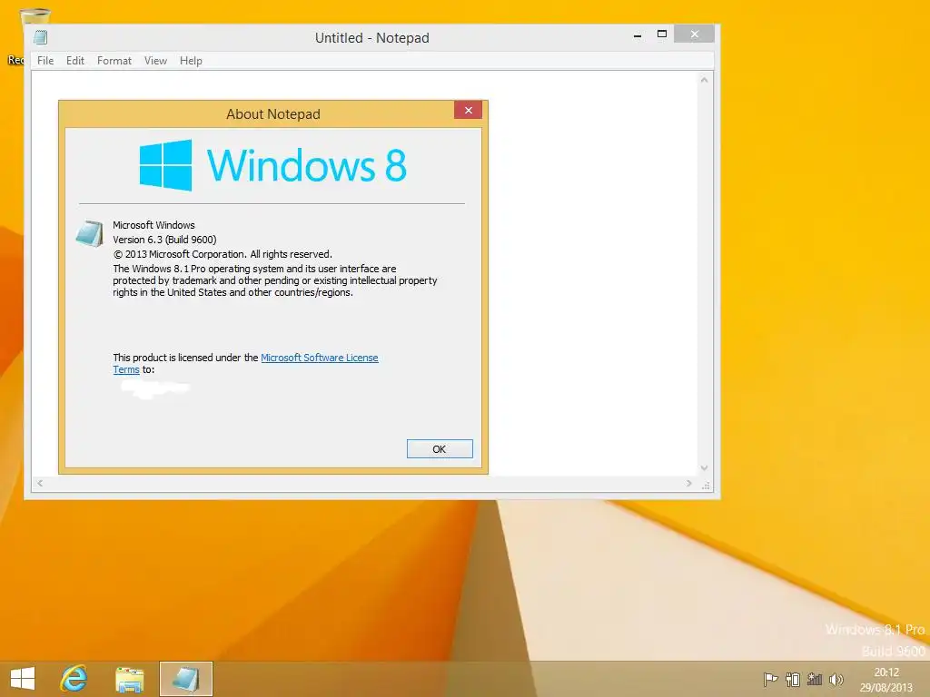The width and height of the screenshot is (930, 697).
Task: Click the '© 2013 Microsoft Corporation' line
Action: (223, 254)
